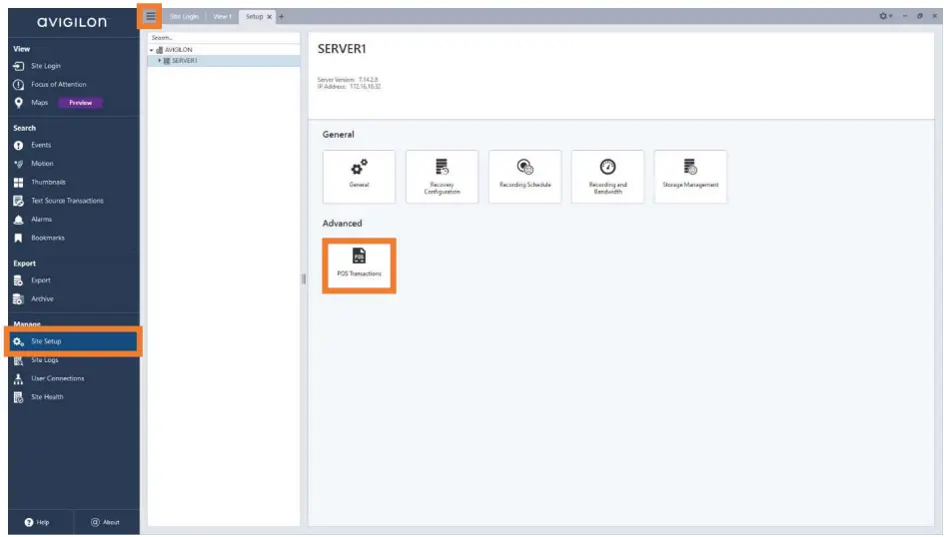This screenshot has width=944, height=537.
Task: Close the Setup tab
Action: pos(269,17)
